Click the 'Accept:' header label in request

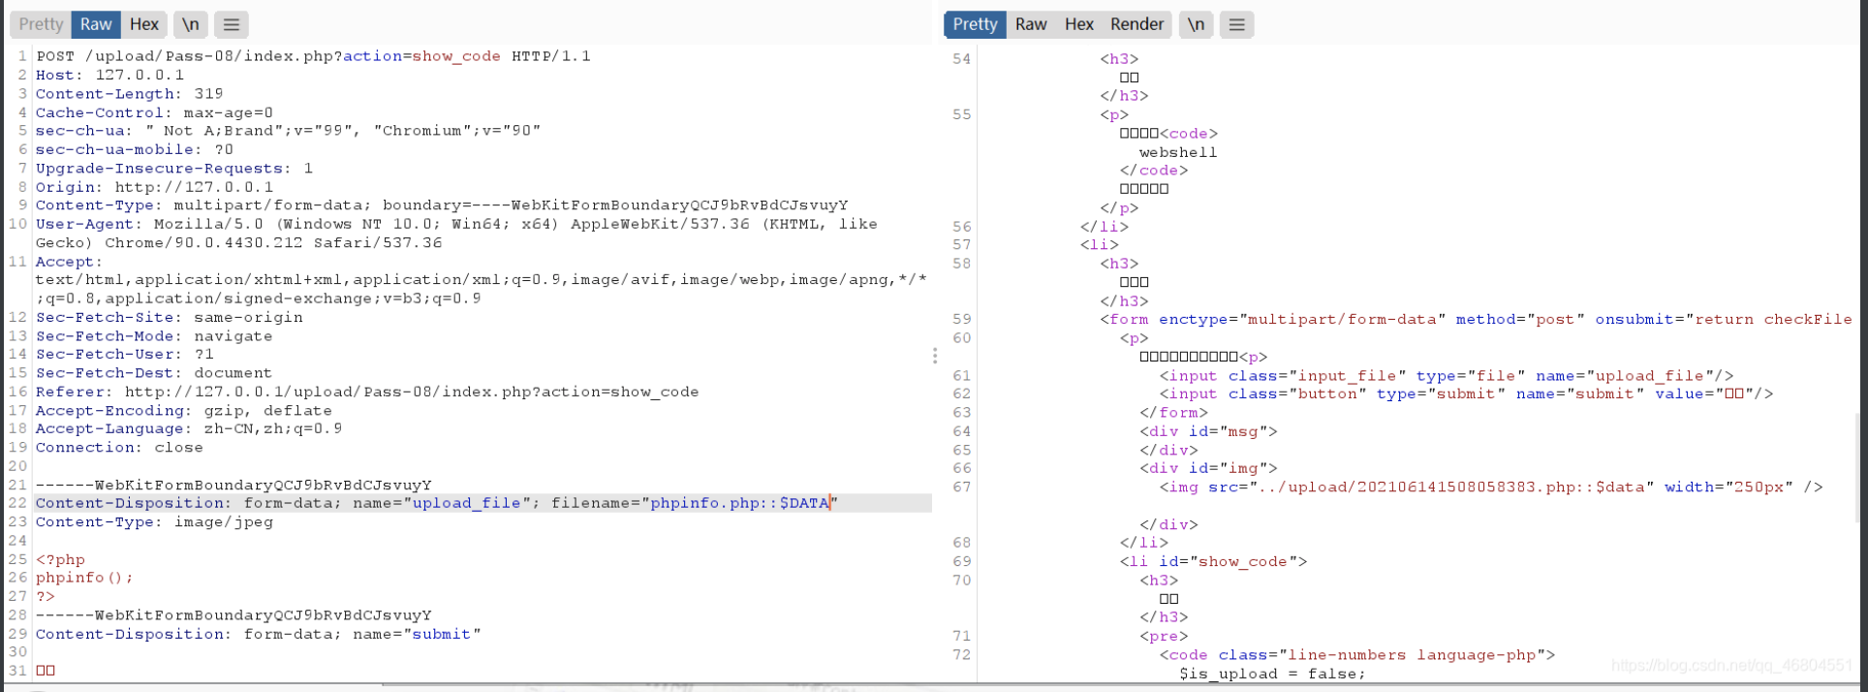click(69, 262)
